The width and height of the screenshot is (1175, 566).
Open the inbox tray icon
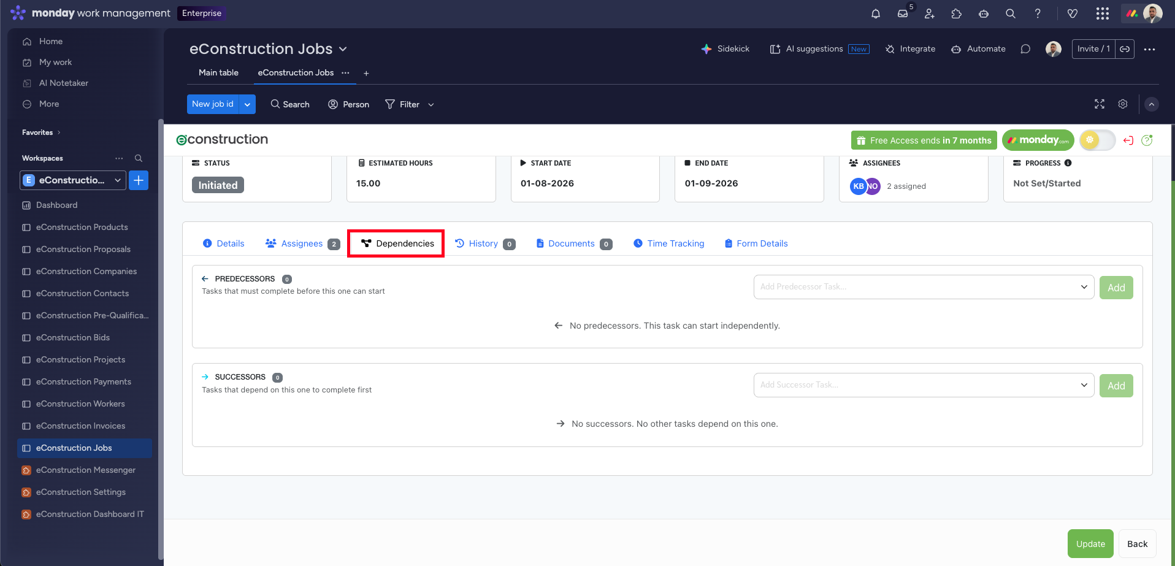(903, 13)
